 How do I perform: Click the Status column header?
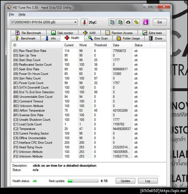pos(142,45)
